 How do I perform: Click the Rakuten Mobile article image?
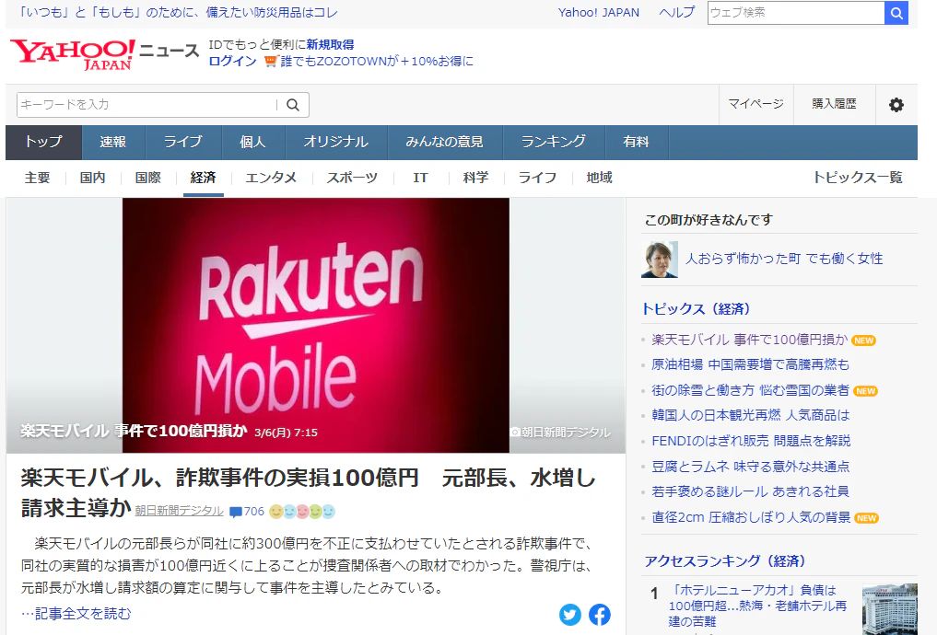[x=315, y=325]
